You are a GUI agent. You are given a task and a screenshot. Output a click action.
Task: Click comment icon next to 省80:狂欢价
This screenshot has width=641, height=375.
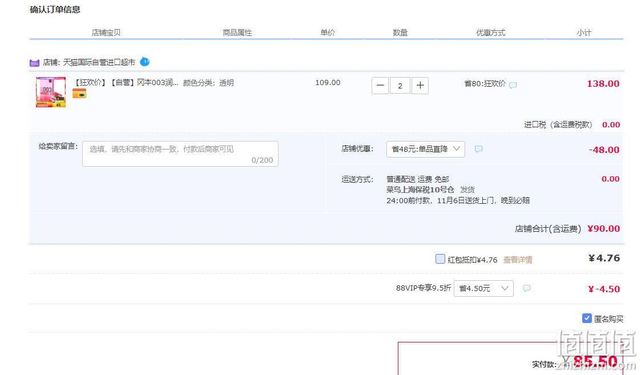[x=513, y=85]
